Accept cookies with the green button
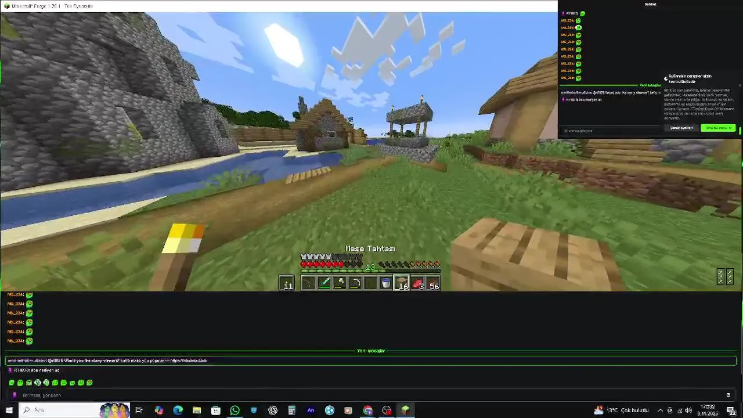This screenshot has height=418, width=743. [x=718, y=128]
